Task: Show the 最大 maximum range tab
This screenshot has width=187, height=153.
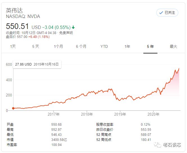Action: (173, 46)
